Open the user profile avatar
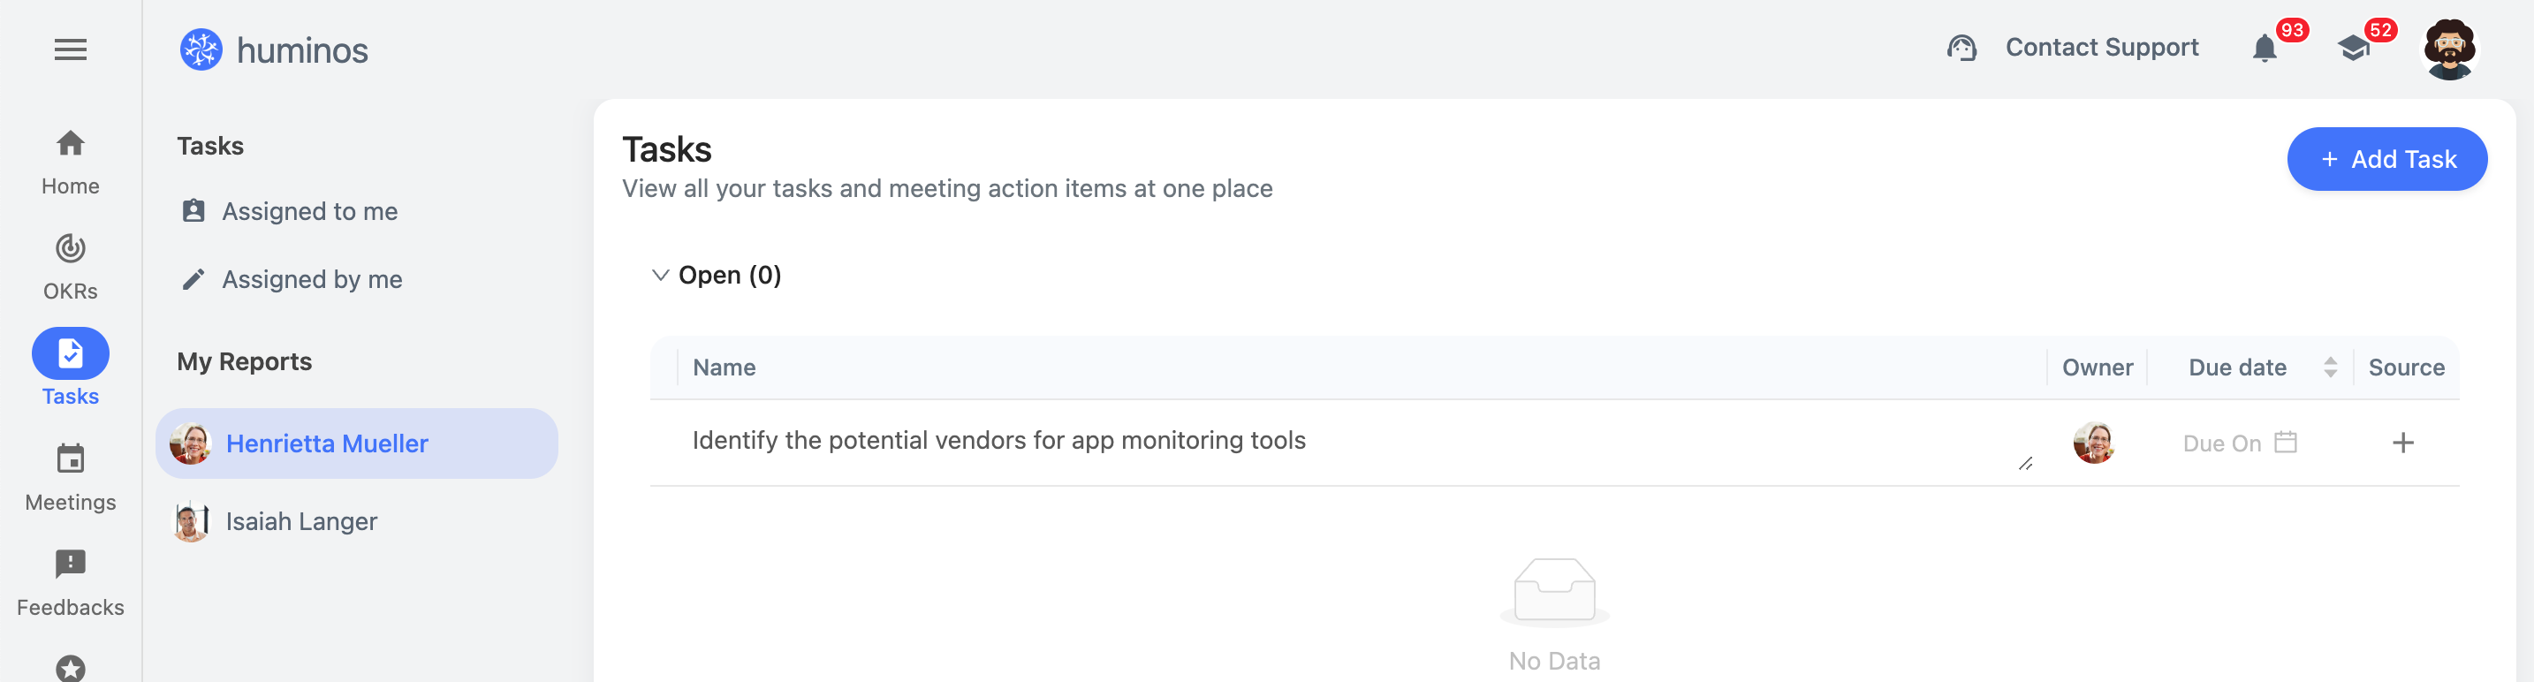Viewport: 2534px width, 682px height. pos(2449,49)
